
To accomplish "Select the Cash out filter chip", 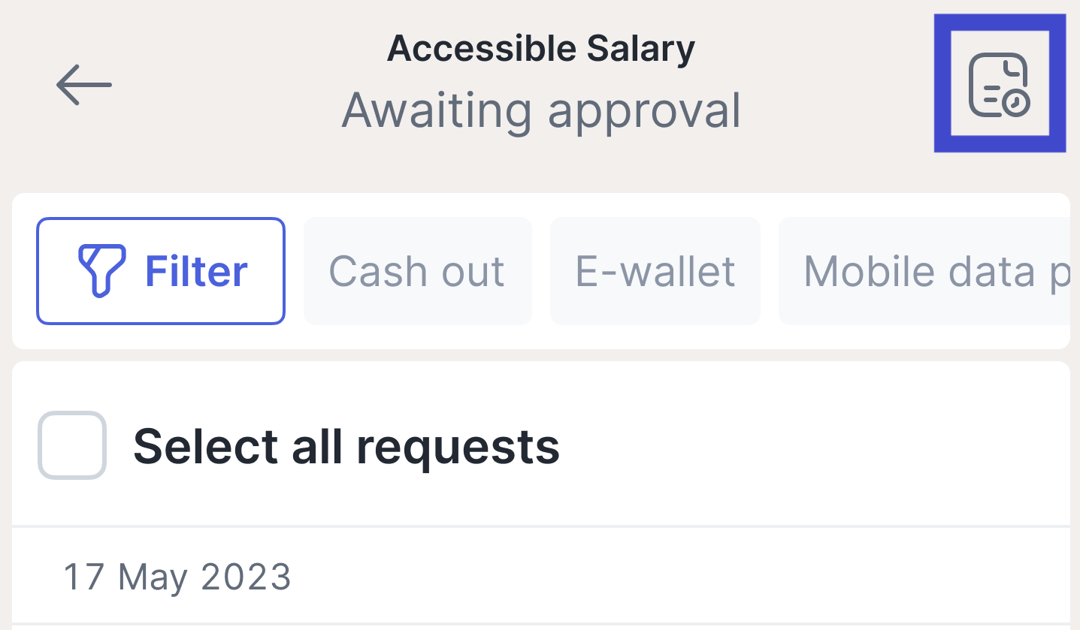I will pyautogui.click(x=417, y=271).
